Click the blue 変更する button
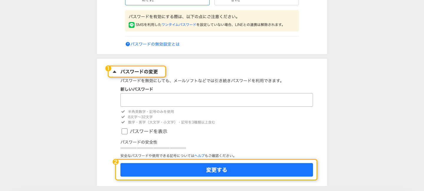The width and height of the screenshot is (424, 191). click(217, 170)
